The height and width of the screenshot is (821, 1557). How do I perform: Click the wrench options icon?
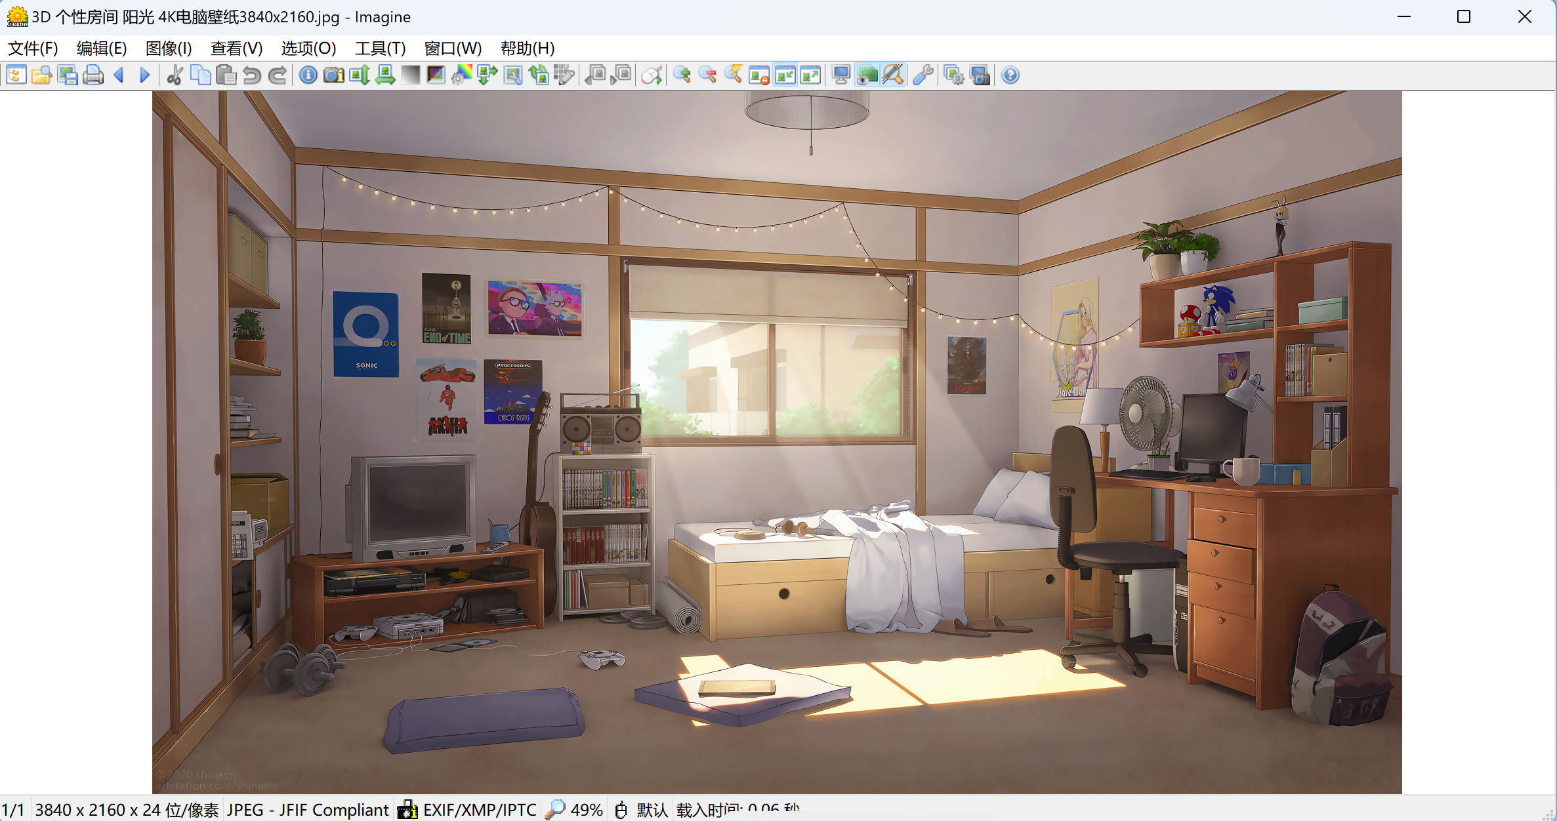[923, 75]
